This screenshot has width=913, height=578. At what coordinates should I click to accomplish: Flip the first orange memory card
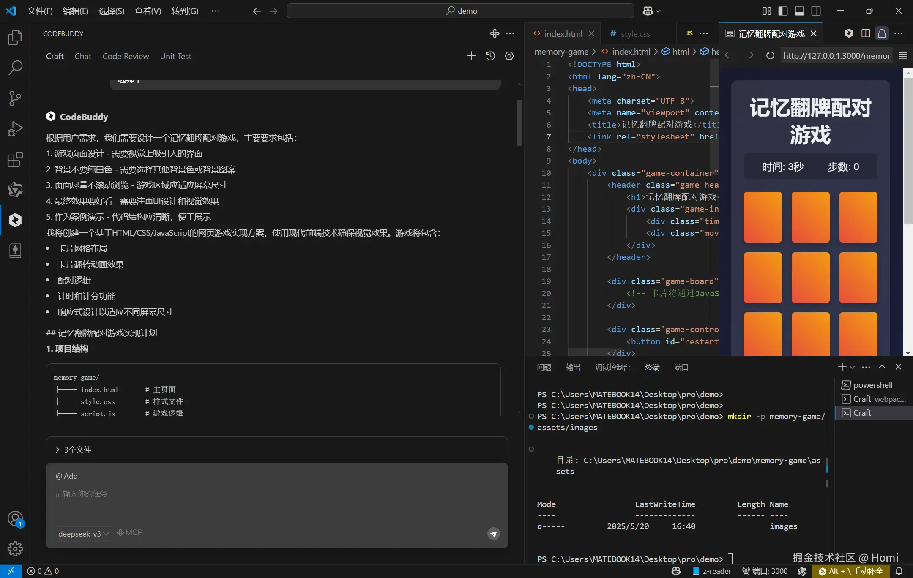point(763,217)
